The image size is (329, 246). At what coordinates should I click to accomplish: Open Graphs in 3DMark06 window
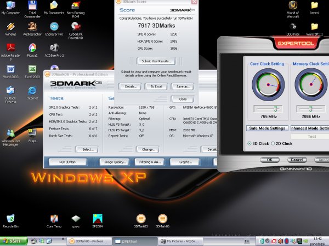point(185,162)
